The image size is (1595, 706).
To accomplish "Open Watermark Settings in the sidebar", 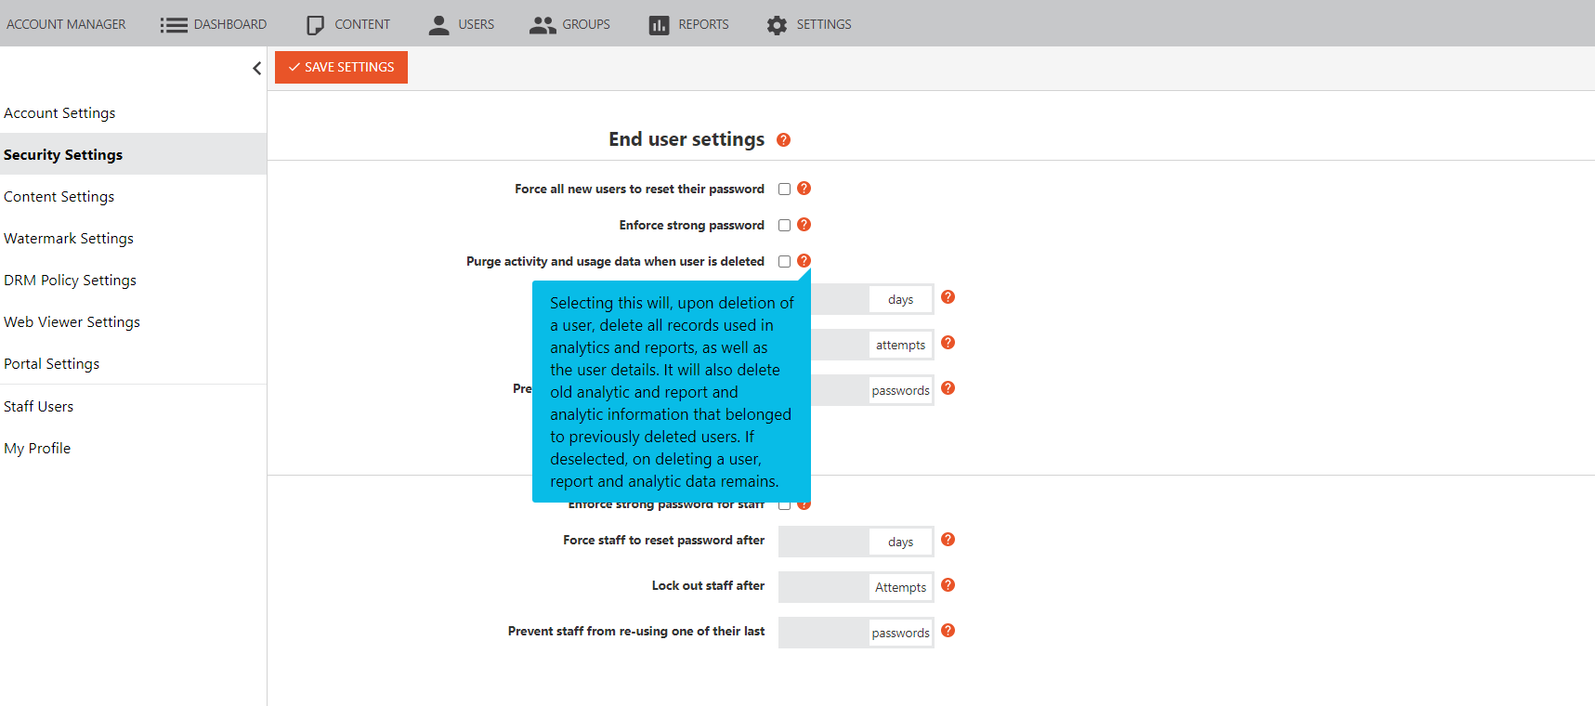I will (133, 238).
